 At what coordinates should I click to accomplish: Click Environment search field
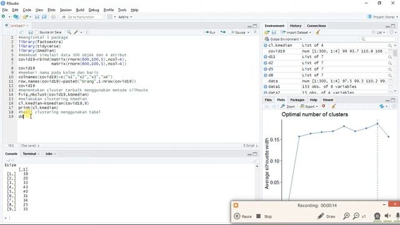click(377, 39)
